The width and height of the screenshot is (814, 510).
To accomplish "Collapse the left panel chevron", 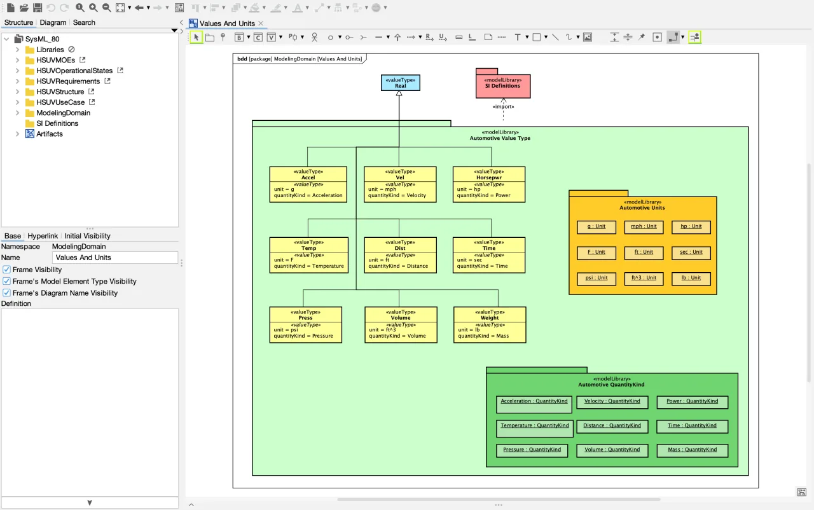I will coord(181,23).
